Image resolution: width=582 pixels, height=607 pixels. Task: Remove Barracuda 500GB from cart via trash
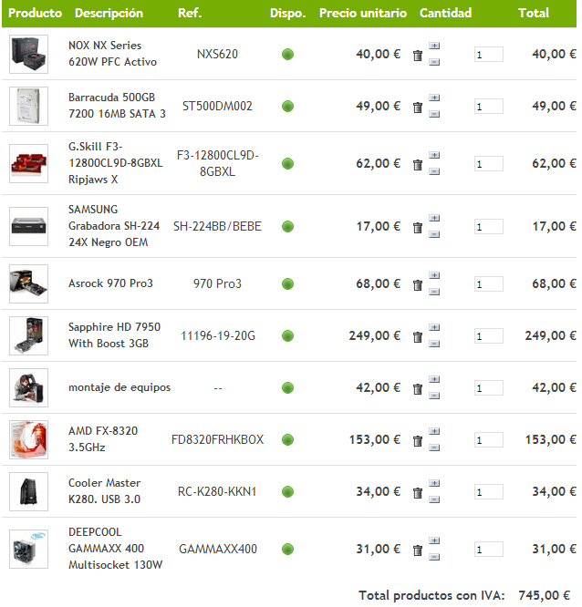click(x=417, y=108)
